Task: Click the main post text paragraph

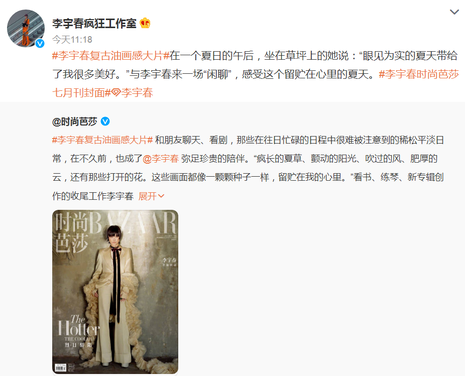Action: 256,74
